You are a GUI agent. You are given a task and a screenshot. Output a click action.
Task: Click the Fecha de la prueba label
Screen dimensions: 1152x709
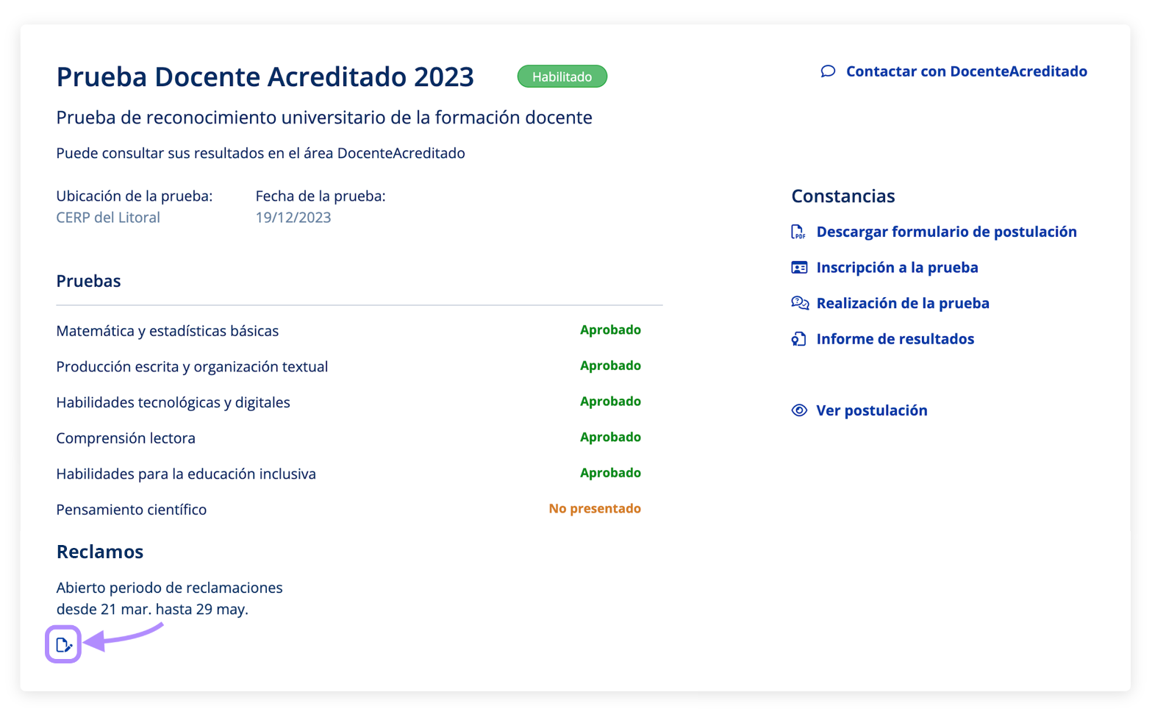point(321,196)
